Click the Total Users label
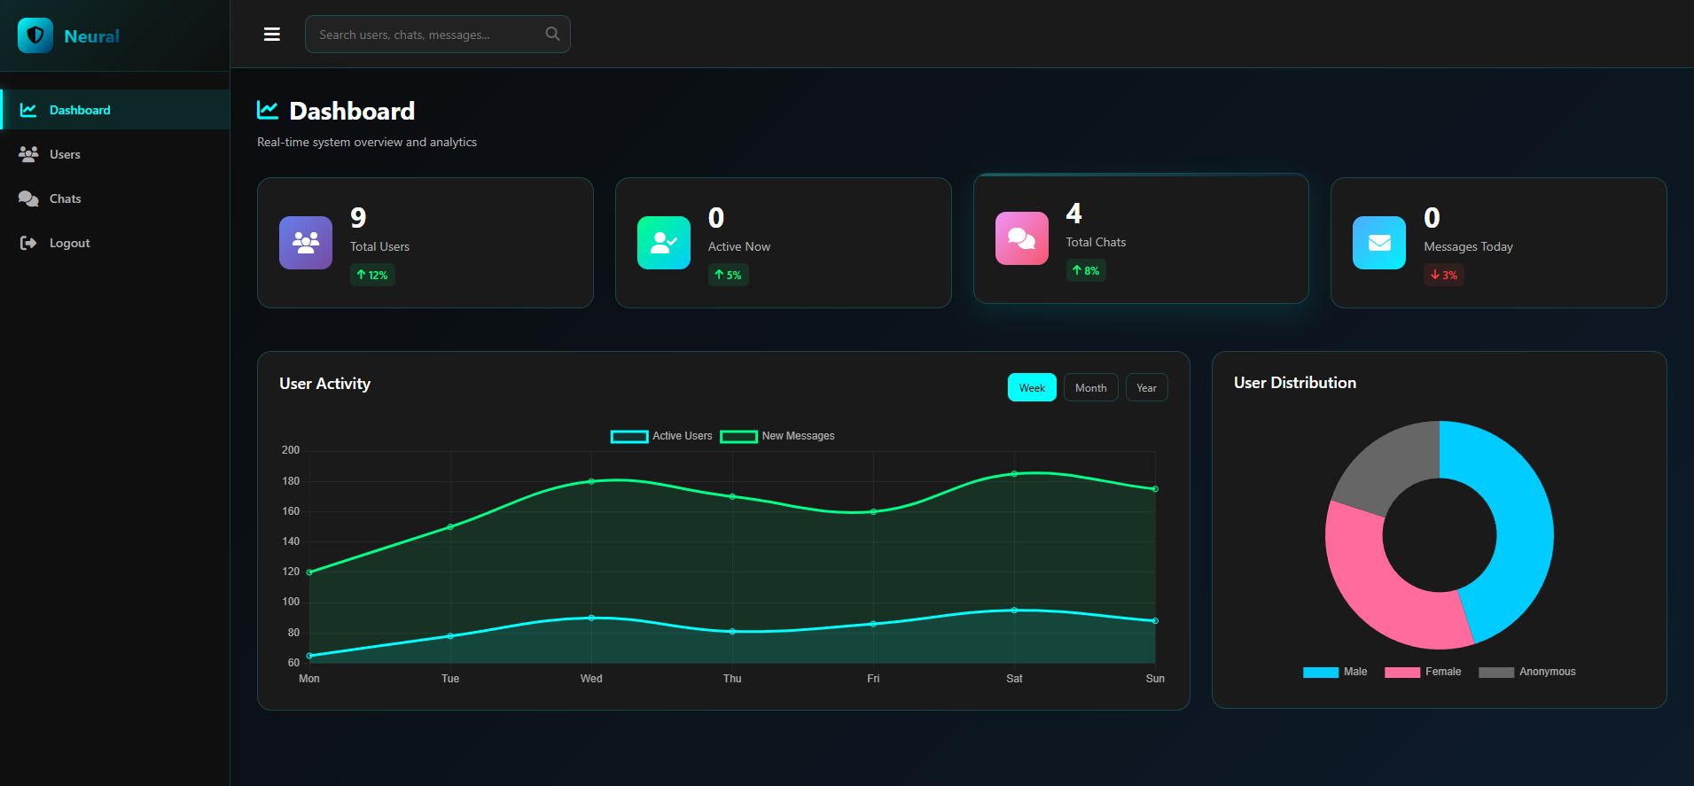 [x=379, y=246]
